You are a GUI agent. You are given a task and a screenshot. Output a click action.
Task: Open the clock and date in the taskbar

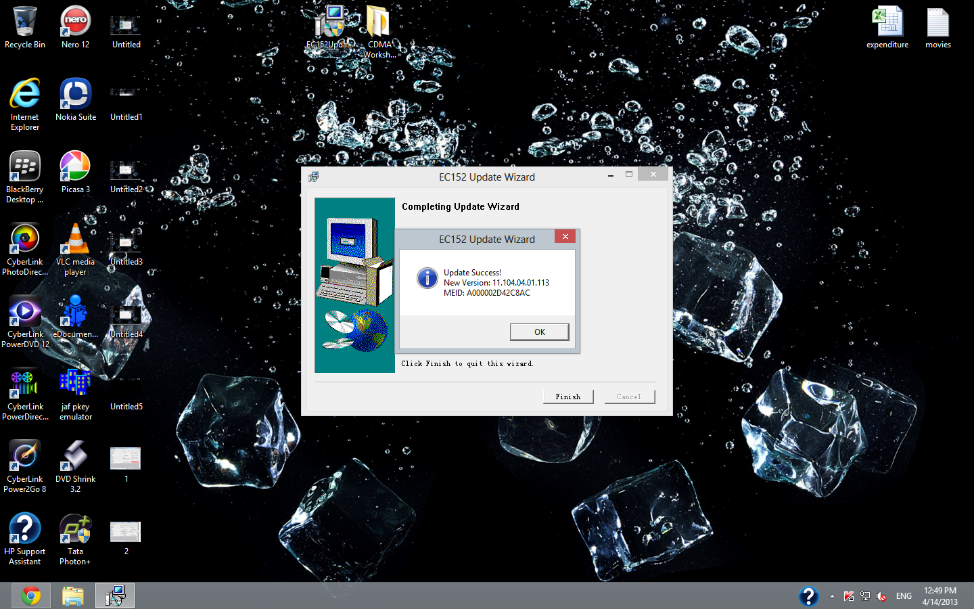coord(940,596)
